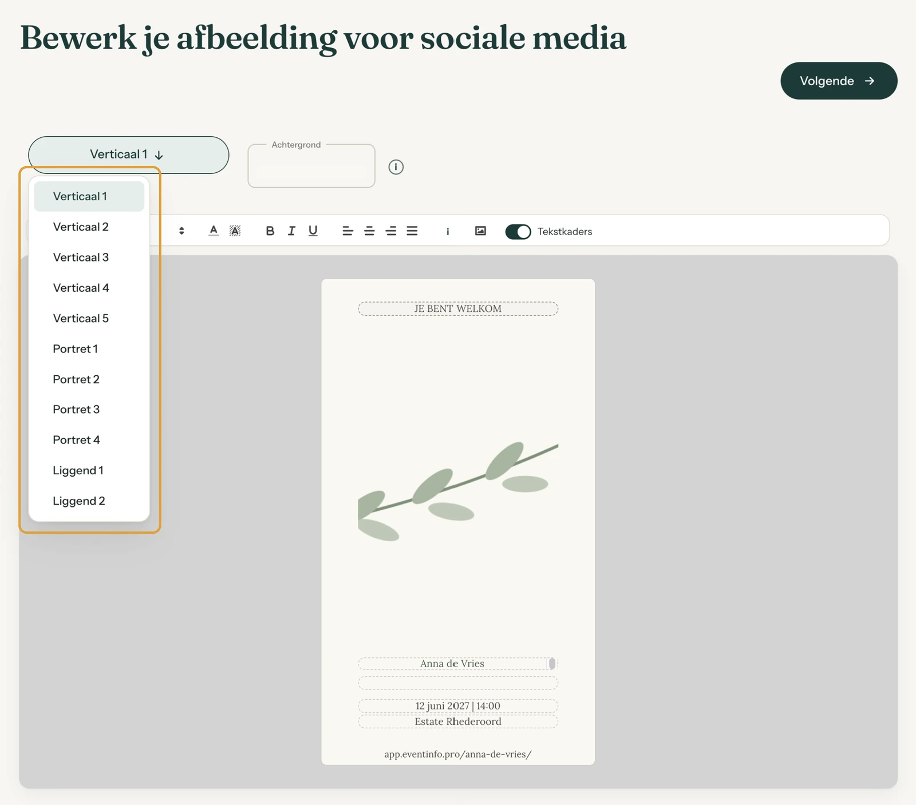Choose Portret 4 from the dropdown
916x805 pixels.
click(89, 439)
